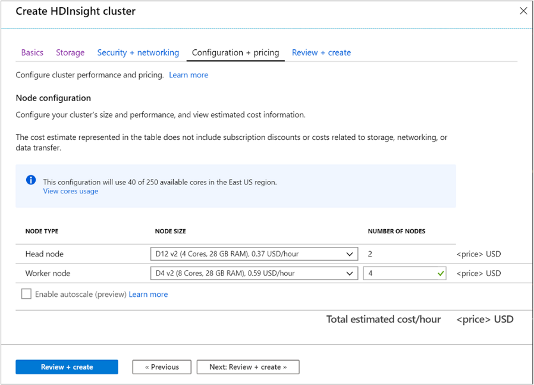This screenshot has height=385, width=534.
Task: Click the total <price> USD value
Action: (485, 319)
